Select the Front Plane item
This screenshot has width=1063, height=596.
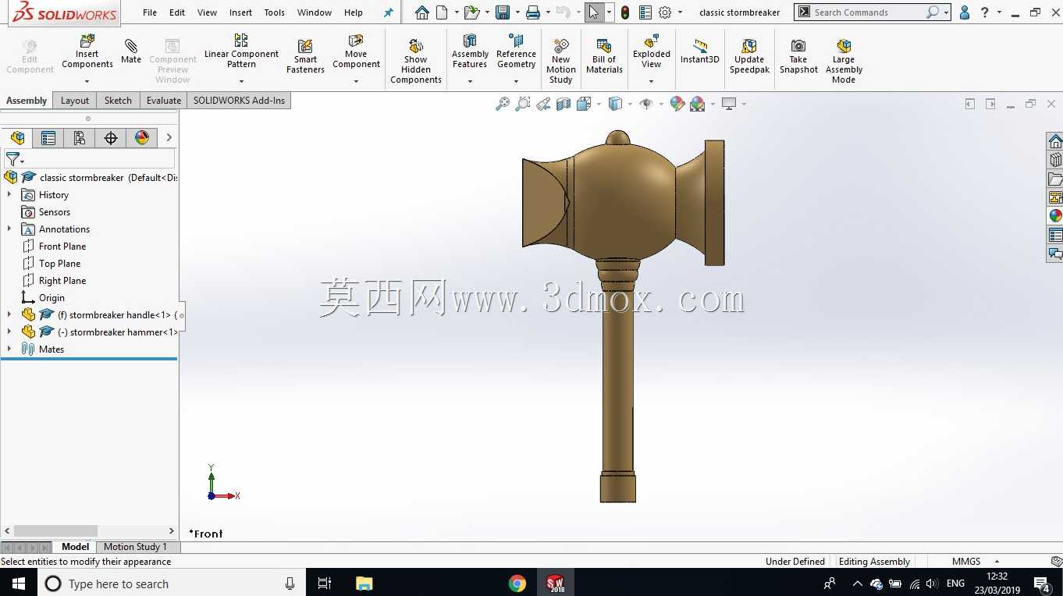62,247
